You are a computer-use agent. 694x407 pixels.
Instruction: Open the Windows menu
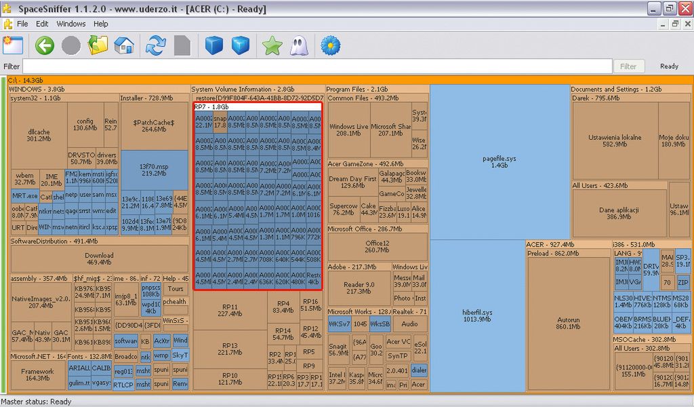71,24
